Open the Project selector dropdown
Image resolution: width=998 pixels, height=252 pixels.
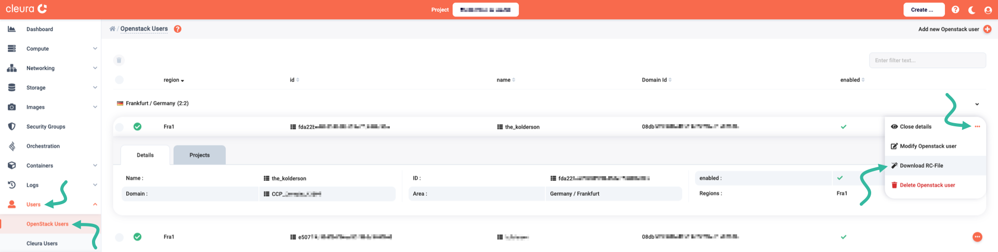pos(485,9)
